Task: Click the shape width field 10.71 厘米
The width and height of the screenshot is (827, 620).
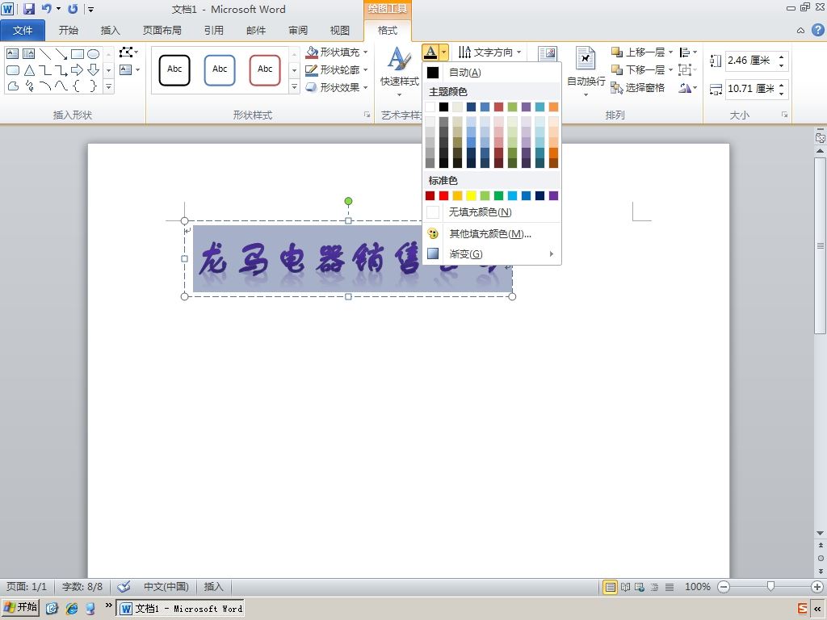Action: click(751, 89)
